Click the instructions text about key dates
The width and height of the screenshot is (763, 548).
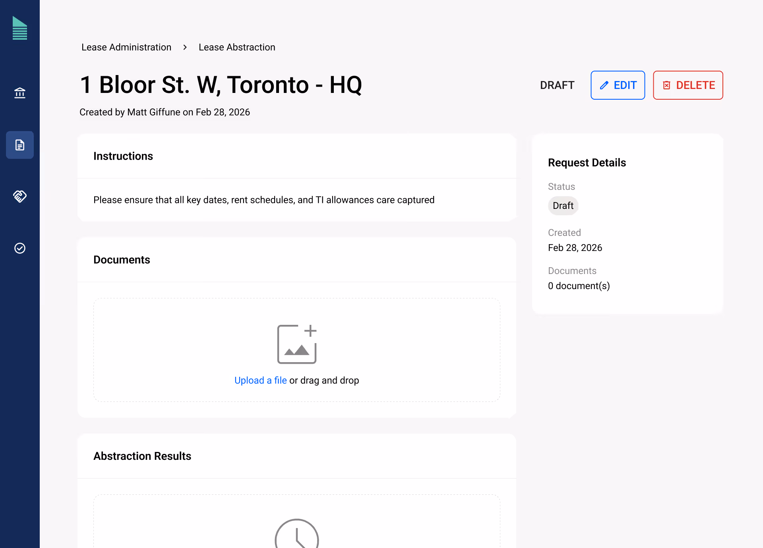click(264, 200)
